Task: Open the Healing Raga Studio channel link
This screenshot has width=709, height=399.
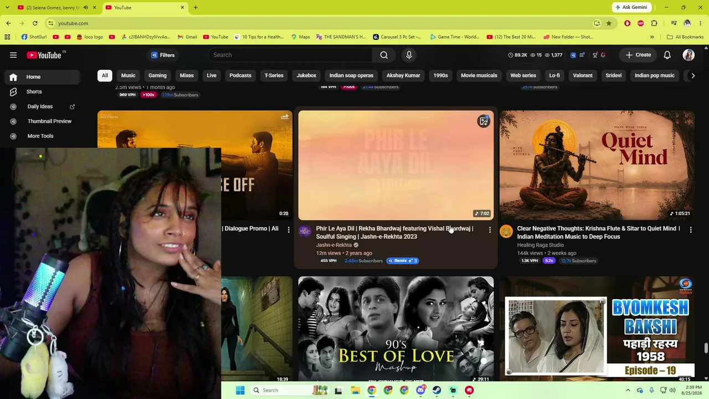Action: [x=540, y=245]
